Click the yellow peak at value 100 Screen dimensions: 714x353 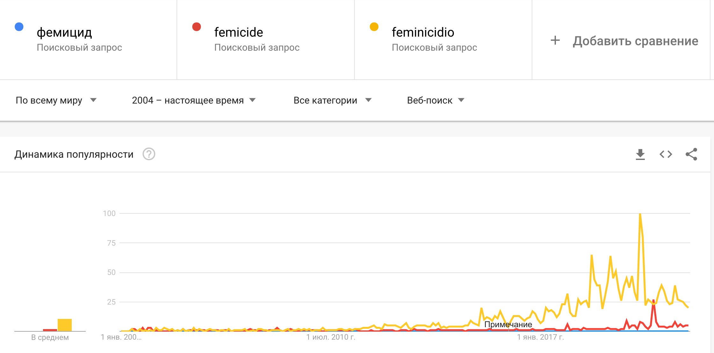tap(640, 214)
